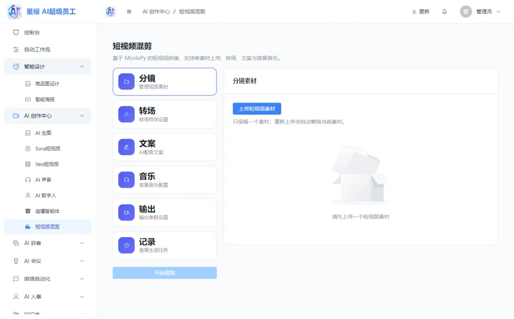The image size is (514, 319).
Task: Click the 转场 transition effects icon
Action: pyautogui.click(x=126, y=114)
